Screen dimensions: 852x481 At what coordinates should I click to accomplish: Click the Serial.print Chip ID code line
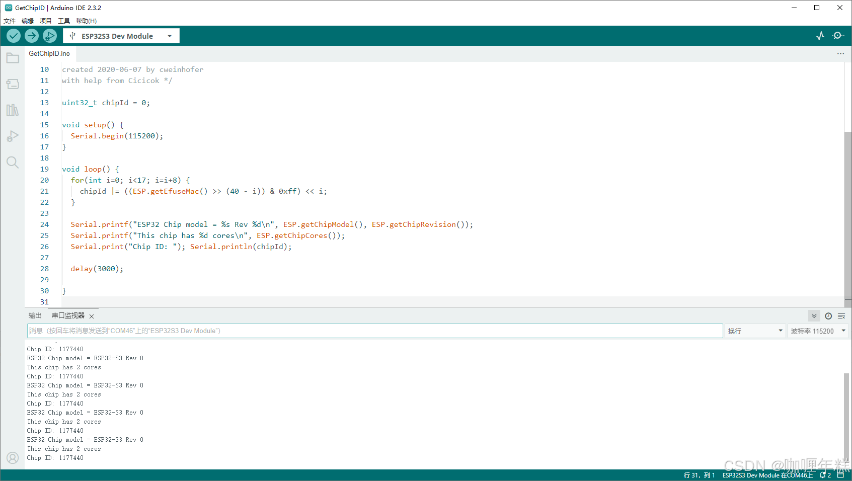click(x=181, y=247)
